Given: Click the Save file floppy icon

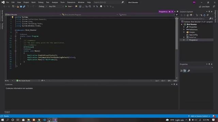Looking at the screenshot, I should 21,6.
